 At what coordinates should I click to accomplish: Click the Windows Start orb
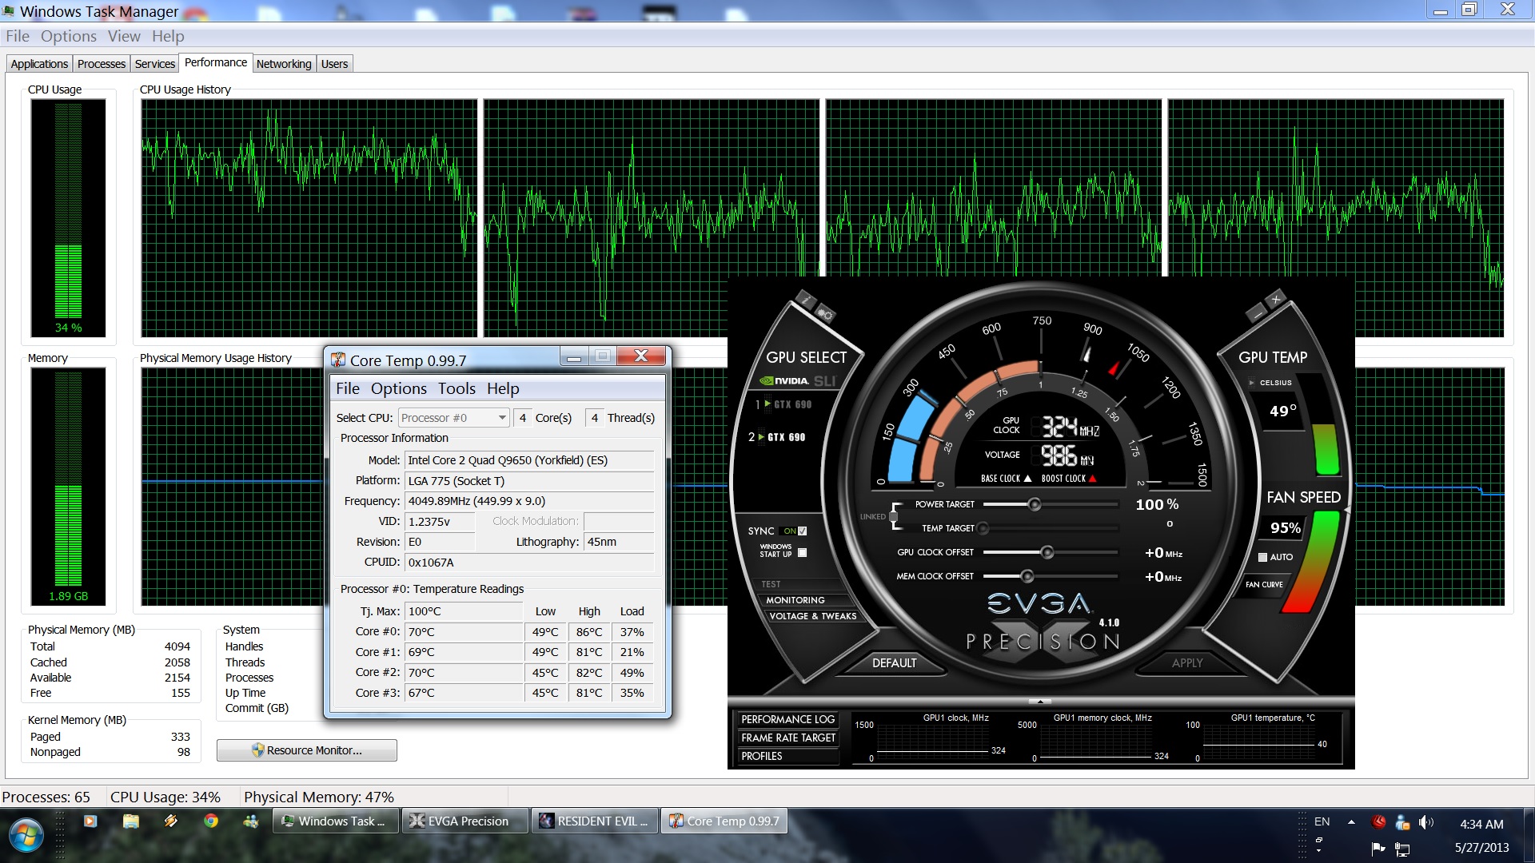[26, 836]
